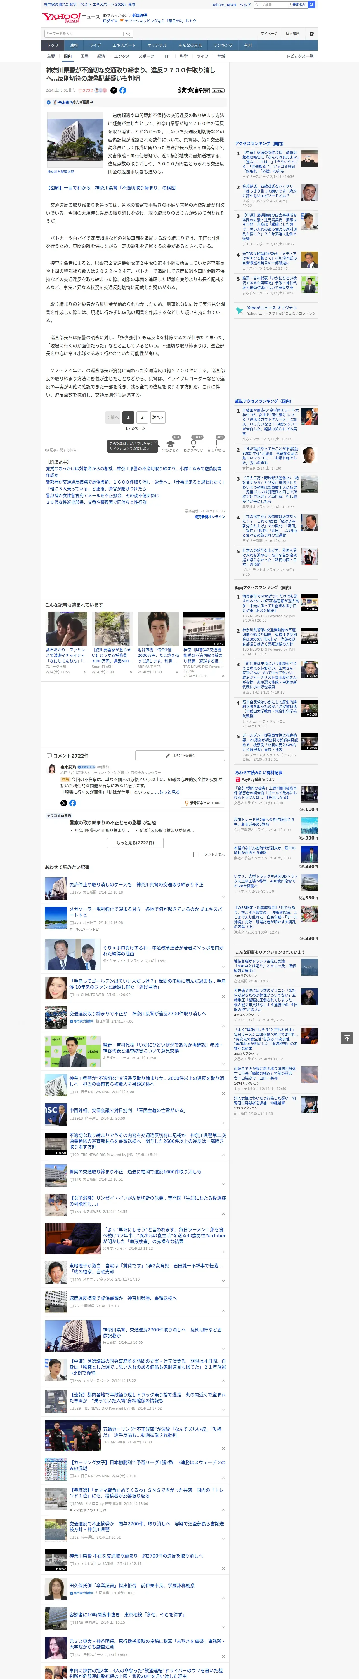The image size is (359, 1679).
Task: Open マイページ link
Action: (269, 33)
